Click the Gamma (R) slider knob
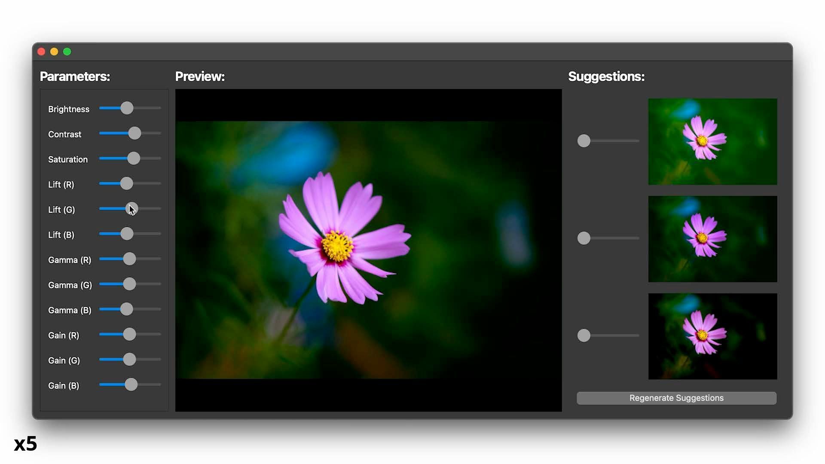 [x=129, y=259]
